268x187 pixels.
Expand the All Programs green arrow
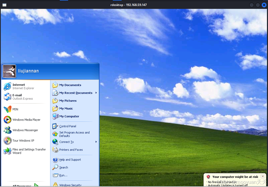point(36,185)
